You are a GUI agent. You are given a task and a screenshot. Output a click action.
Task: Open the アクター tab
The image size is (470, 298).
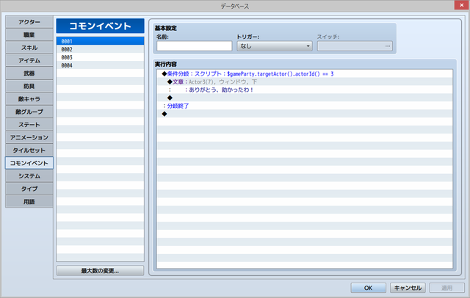coord(29,22)
